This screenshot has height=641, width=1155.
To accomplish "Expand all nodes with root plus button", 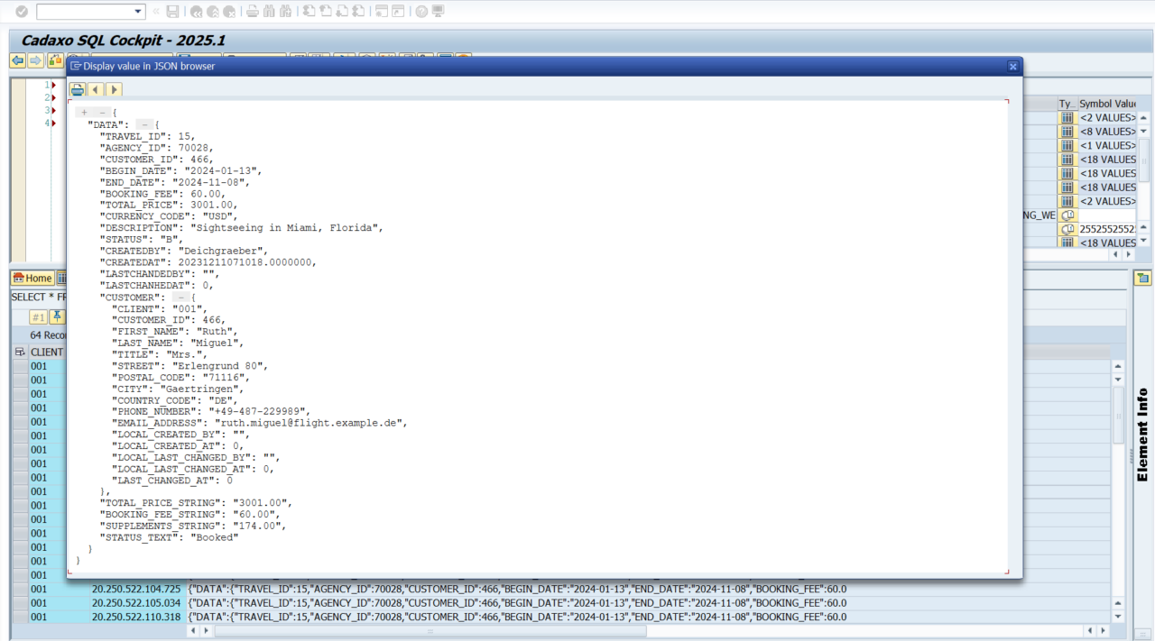I will click(85, 113).
